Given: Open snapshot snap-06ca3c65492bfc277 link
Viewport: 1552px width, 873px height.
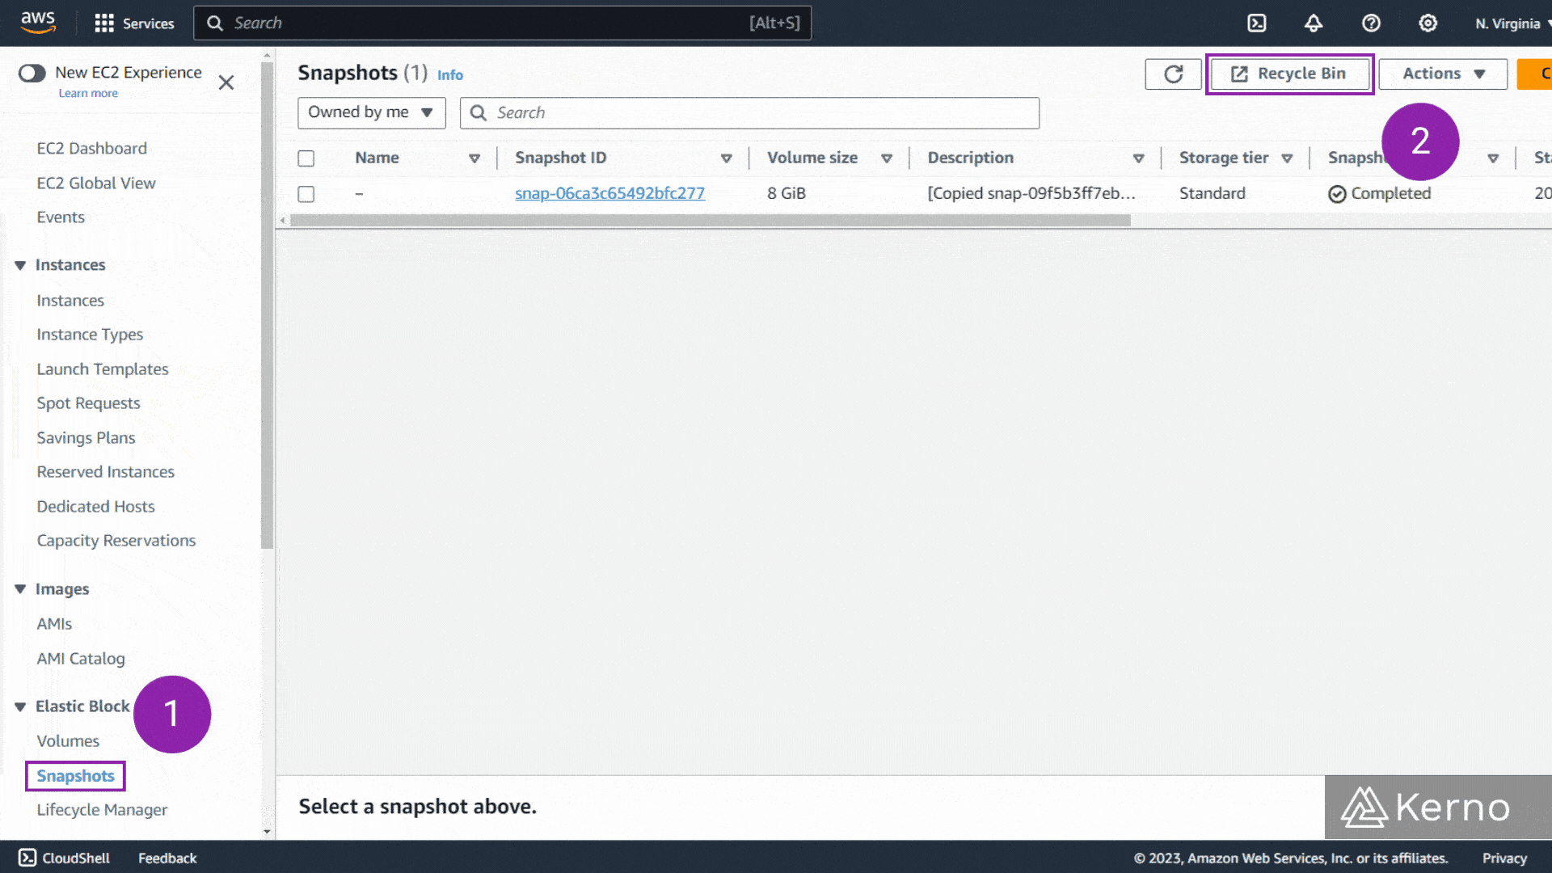Looking at the screenshot, I should click(x=609, y=193).
